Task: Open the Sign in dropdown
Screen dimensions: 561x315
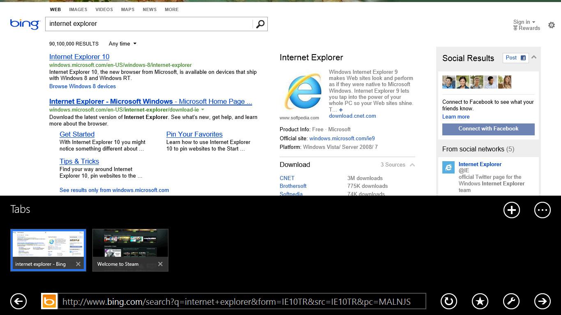Action: point(524,22)
